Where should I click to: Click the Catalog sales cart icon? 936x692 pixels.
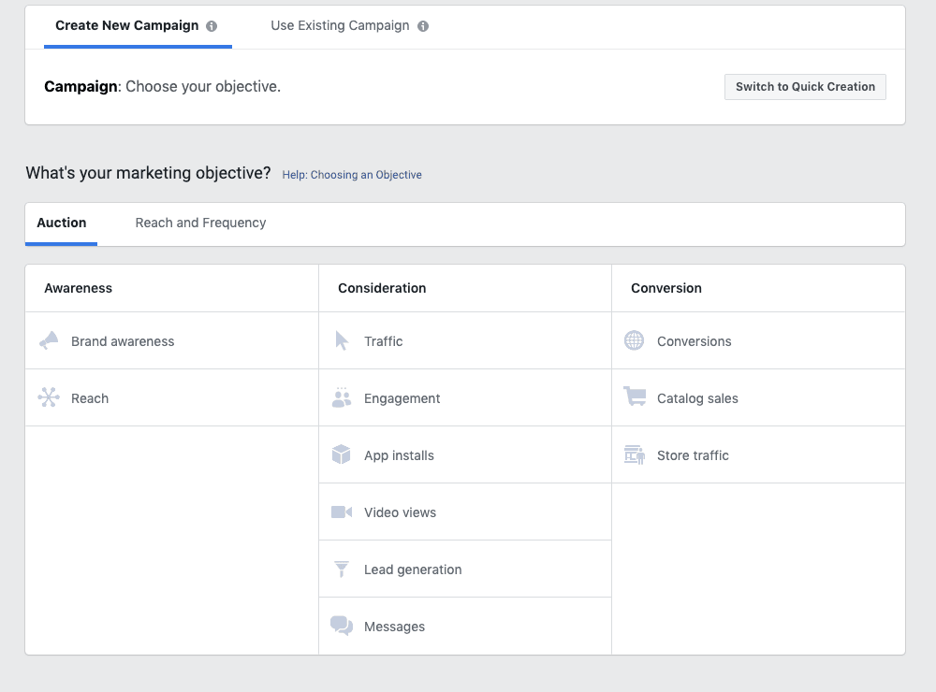click(x=635, y=398)
